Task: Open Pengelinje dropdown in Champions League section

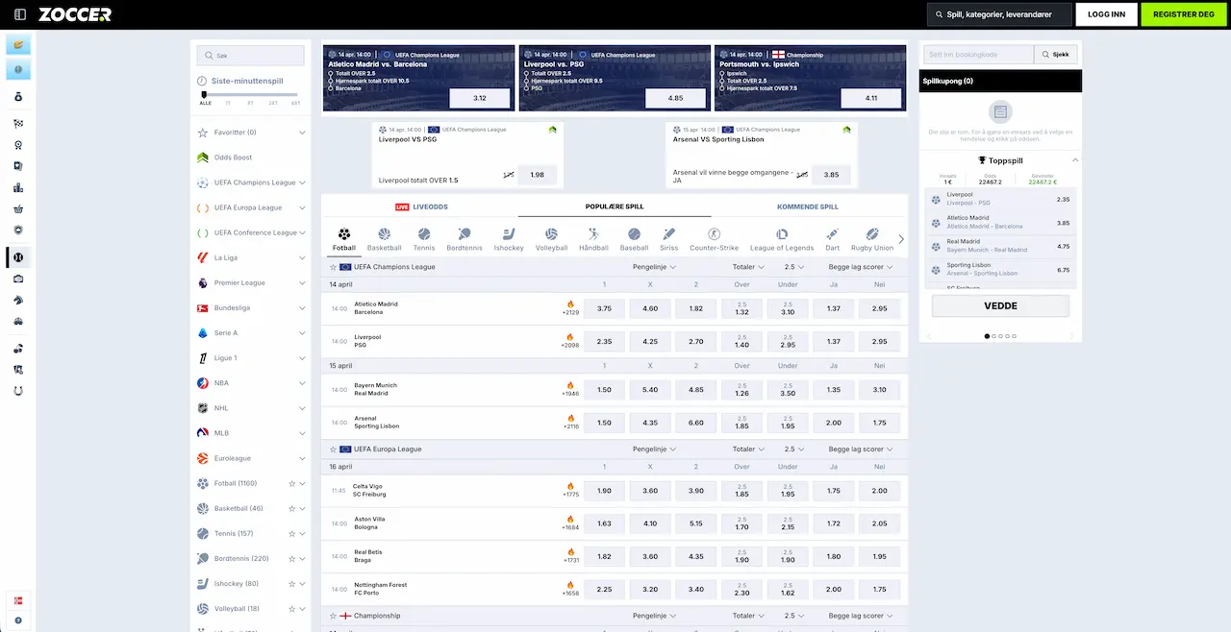Action: pos(654,267)
